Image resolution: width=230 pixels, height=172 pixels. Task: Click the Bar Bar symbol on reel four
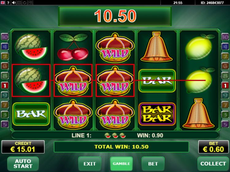pos(157,114)
